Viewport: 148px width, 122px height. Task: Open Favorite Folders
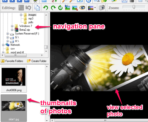(12, 61)
